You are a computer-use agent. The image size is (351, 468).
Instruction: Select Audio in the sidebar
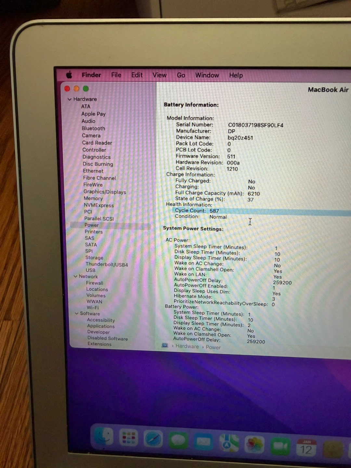(88, 121)
